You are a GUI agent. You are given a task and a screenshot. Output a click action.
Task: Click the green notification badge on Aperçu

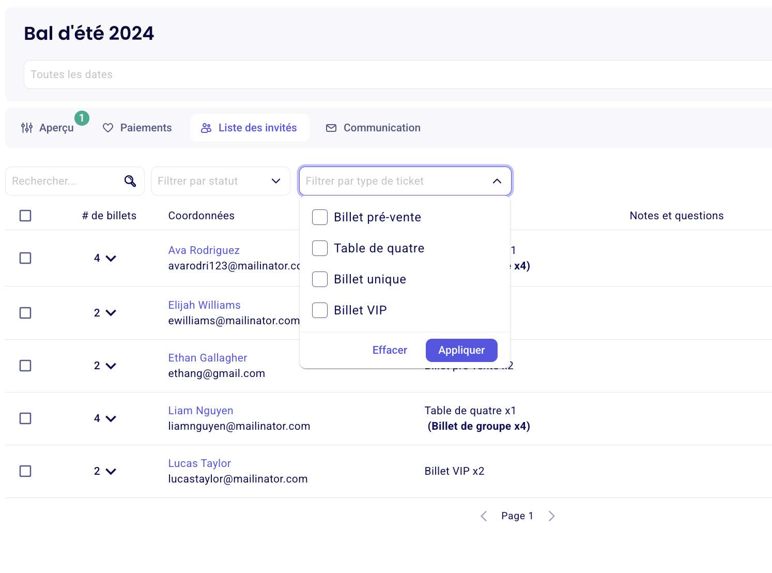(82, 118)
